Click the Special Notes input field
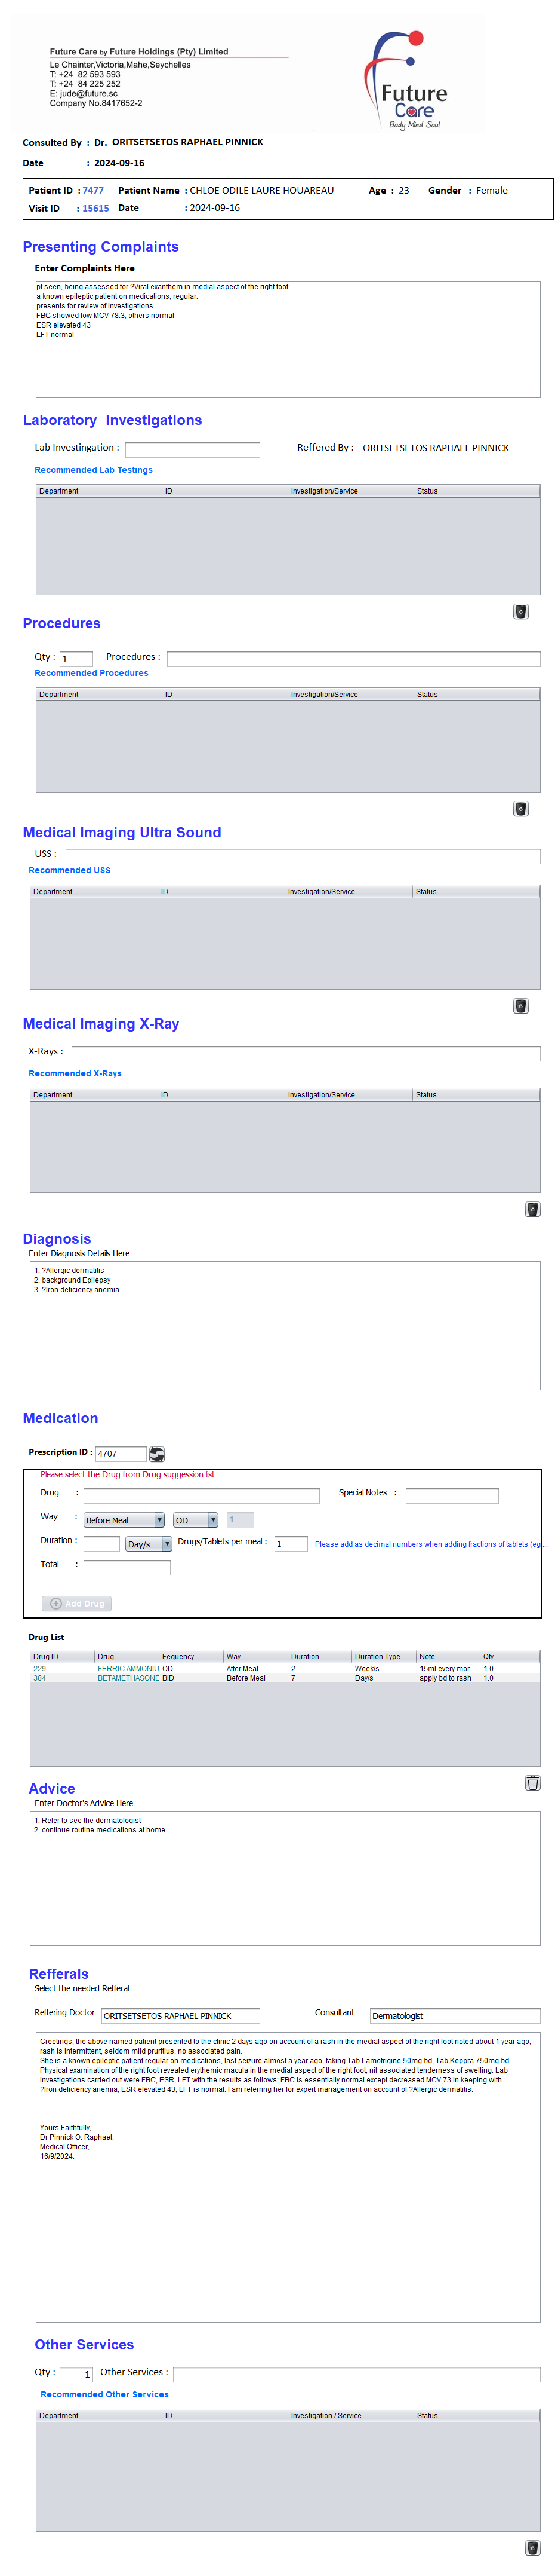This screenshot has height=2576, width=555. click(x=451, y=1495)
